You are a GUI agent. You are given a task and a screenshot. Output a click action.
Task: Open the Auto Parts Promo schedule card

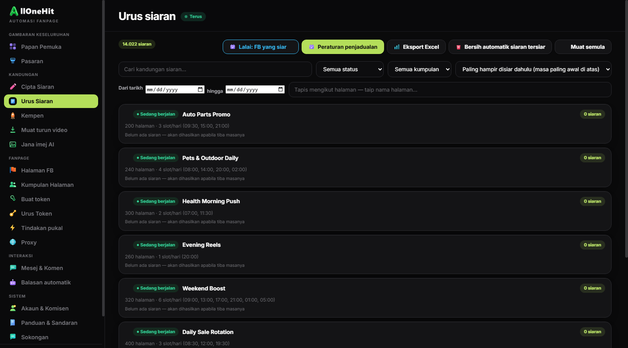(x=365, y=124)
